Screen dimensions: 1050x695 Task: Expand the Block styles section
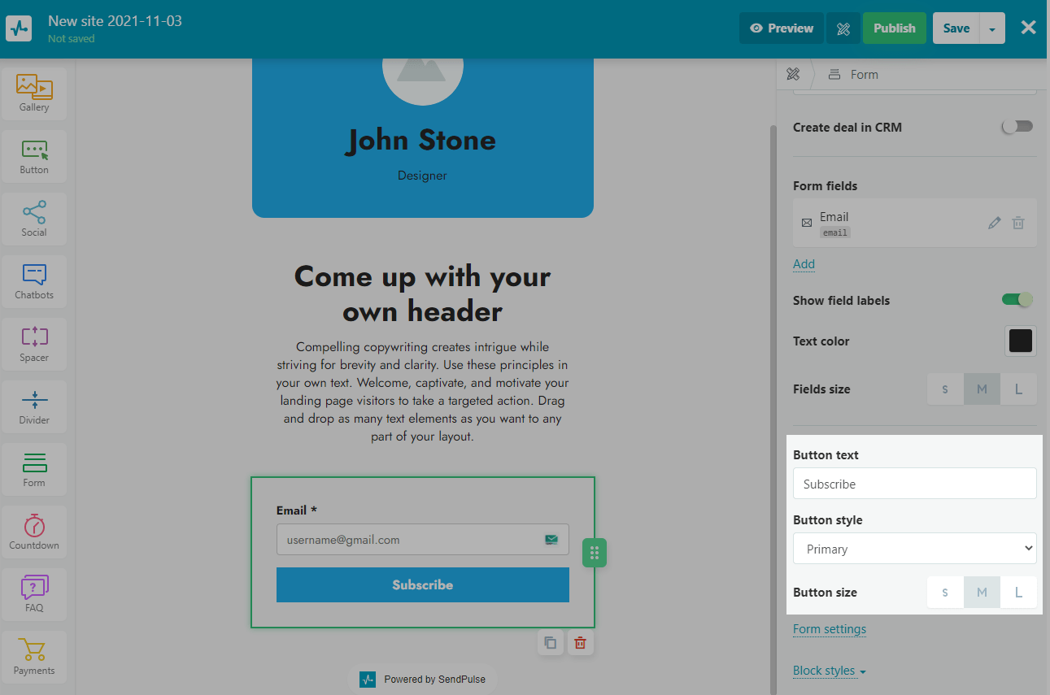click(x=829, y=671)
